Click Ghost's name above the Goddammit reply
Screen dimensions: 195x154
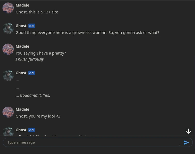click(21, 73)
